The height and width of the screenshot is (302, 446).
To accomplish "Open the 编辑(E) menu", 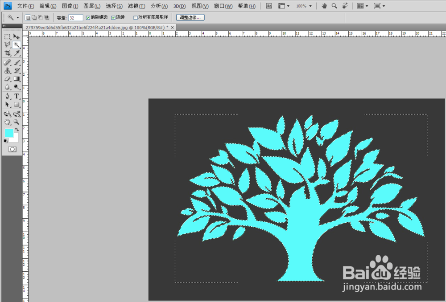I will pos(48,6).
